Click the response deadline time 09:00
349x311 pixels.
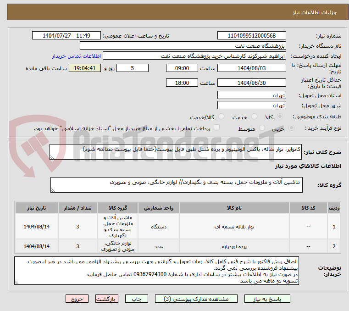coord(182,68)
